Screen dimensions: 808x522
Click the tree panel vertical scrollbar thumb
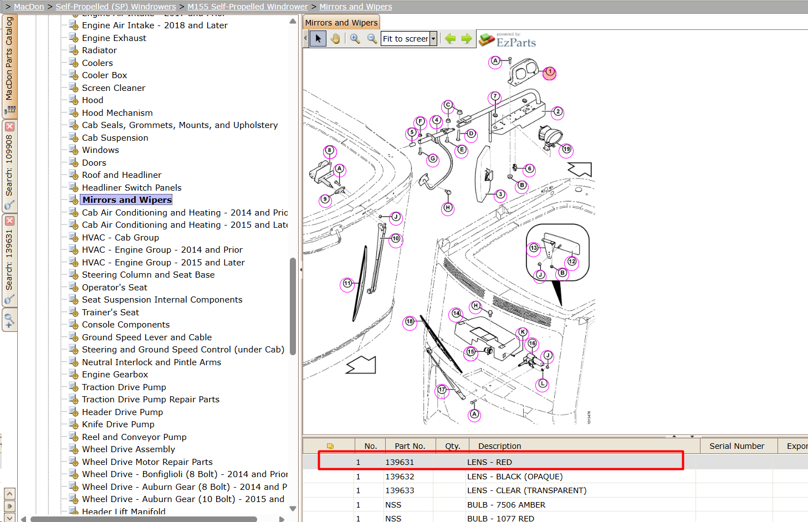coord(293,306)
